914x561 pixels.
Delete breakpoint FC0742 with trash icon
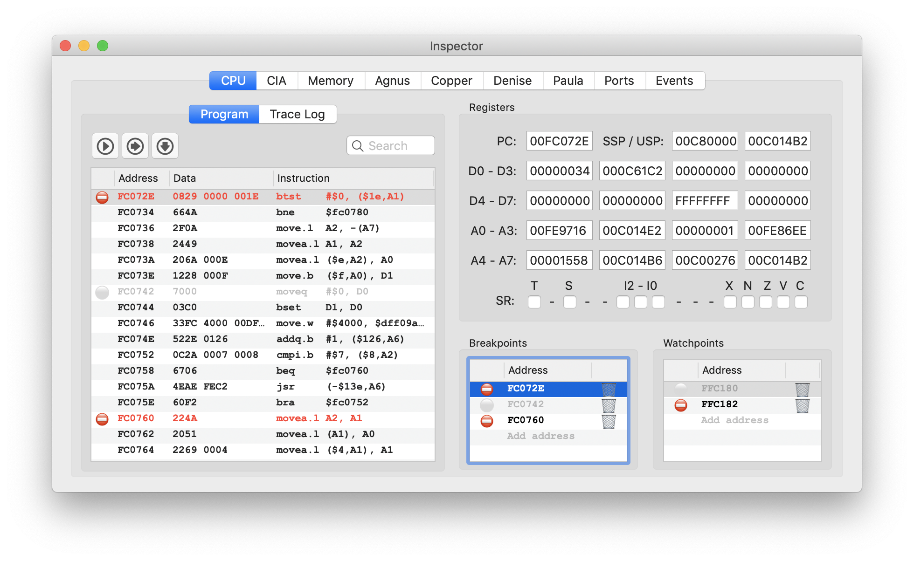(609, 405)
